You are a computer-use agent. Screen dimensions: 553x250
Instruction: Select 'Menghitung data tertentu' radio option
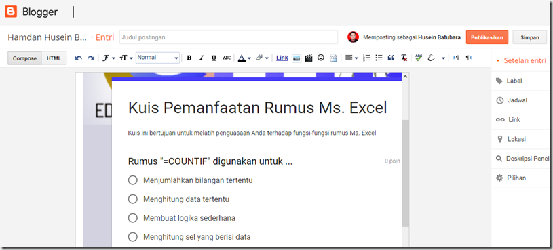pyautogui.click(x=132, y=199)
